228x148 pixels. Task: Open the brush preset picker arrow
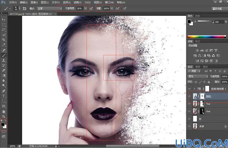(19, 9)
